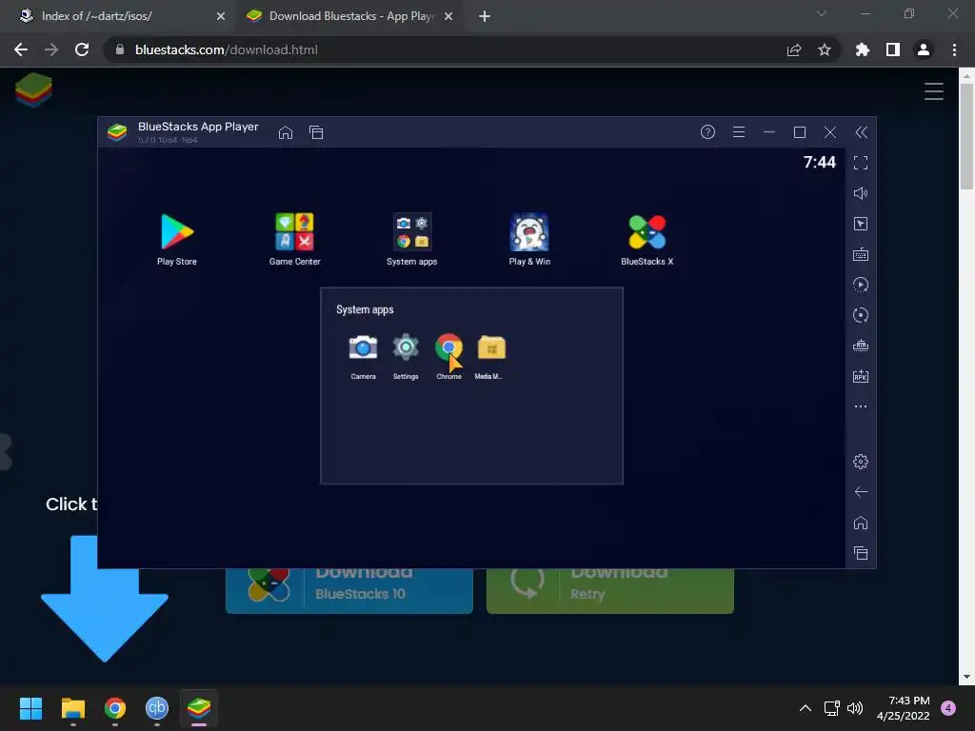Open Camera in System apps
This screenshot has height=731, width=975.
[363, 356]
